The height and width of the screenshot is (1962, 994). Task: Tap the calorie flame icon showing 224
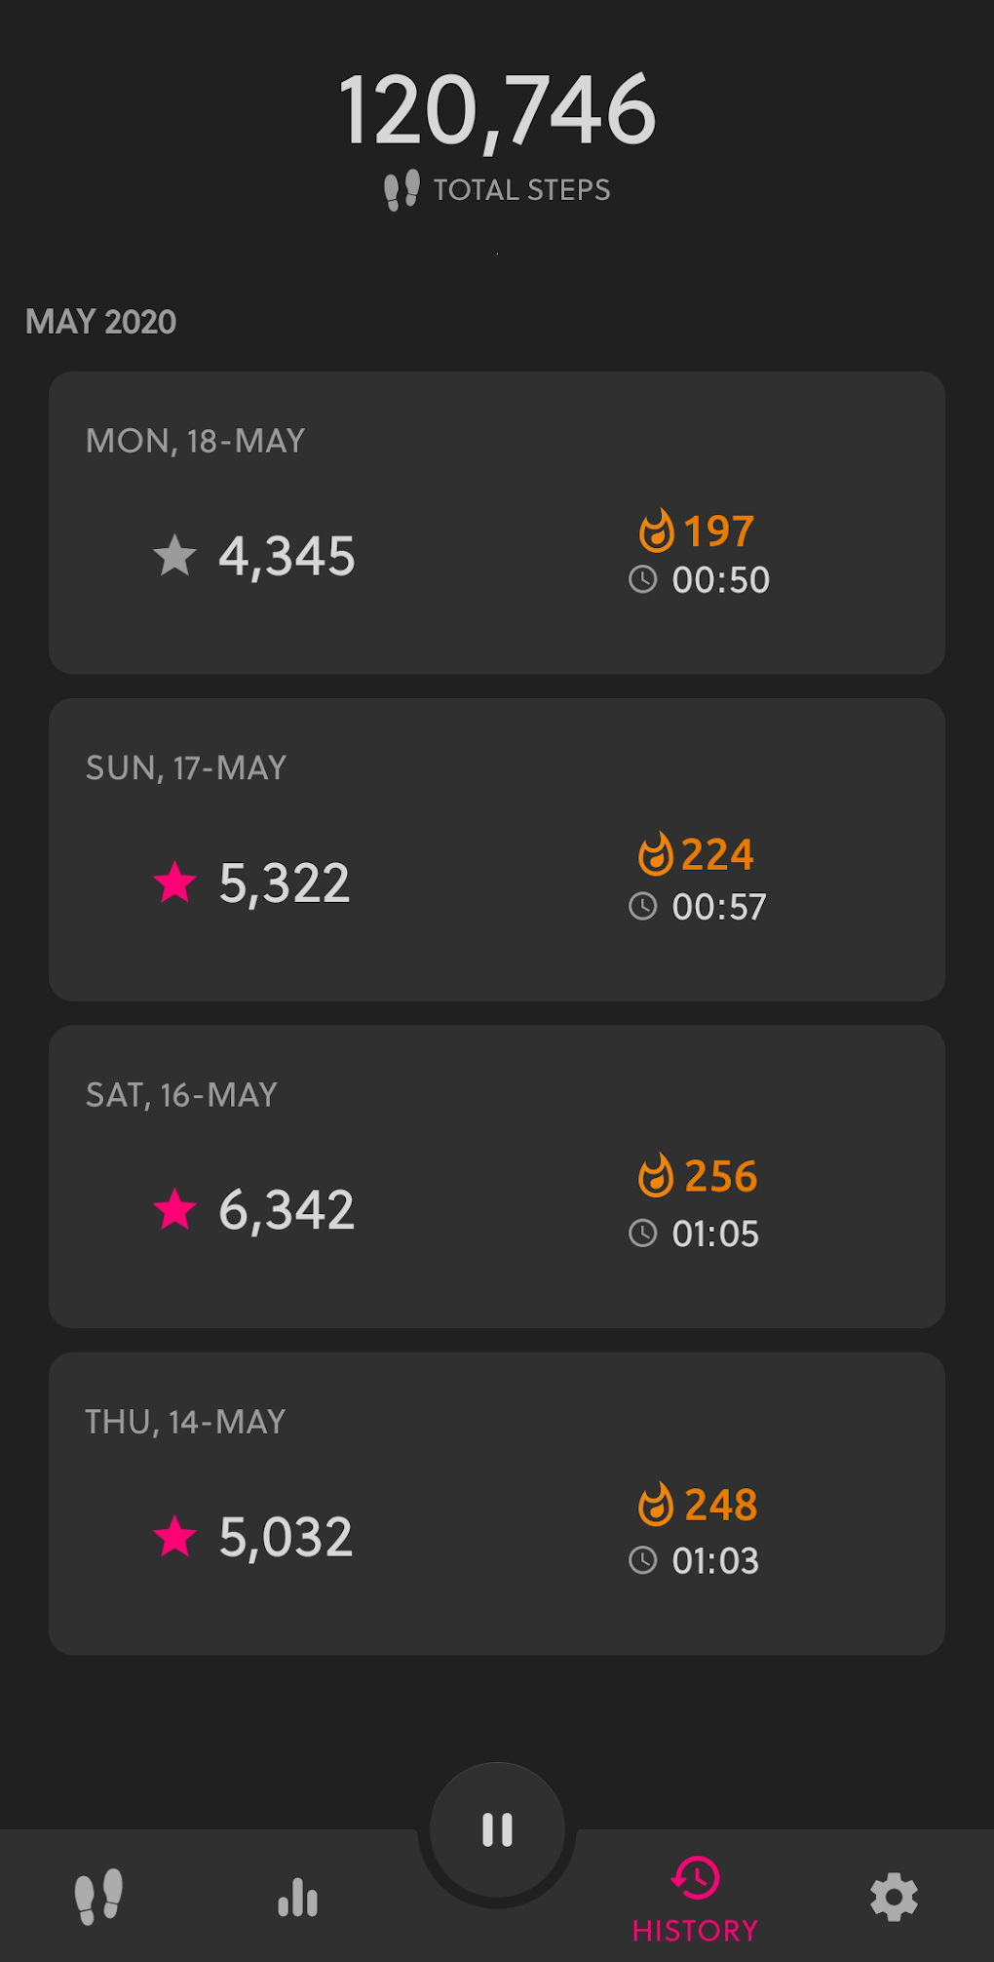(x=656, y=855)
